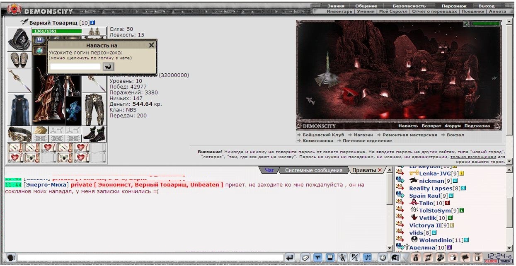
Task: Click the leg armor pants slot
Action: [x=94, y=109]
